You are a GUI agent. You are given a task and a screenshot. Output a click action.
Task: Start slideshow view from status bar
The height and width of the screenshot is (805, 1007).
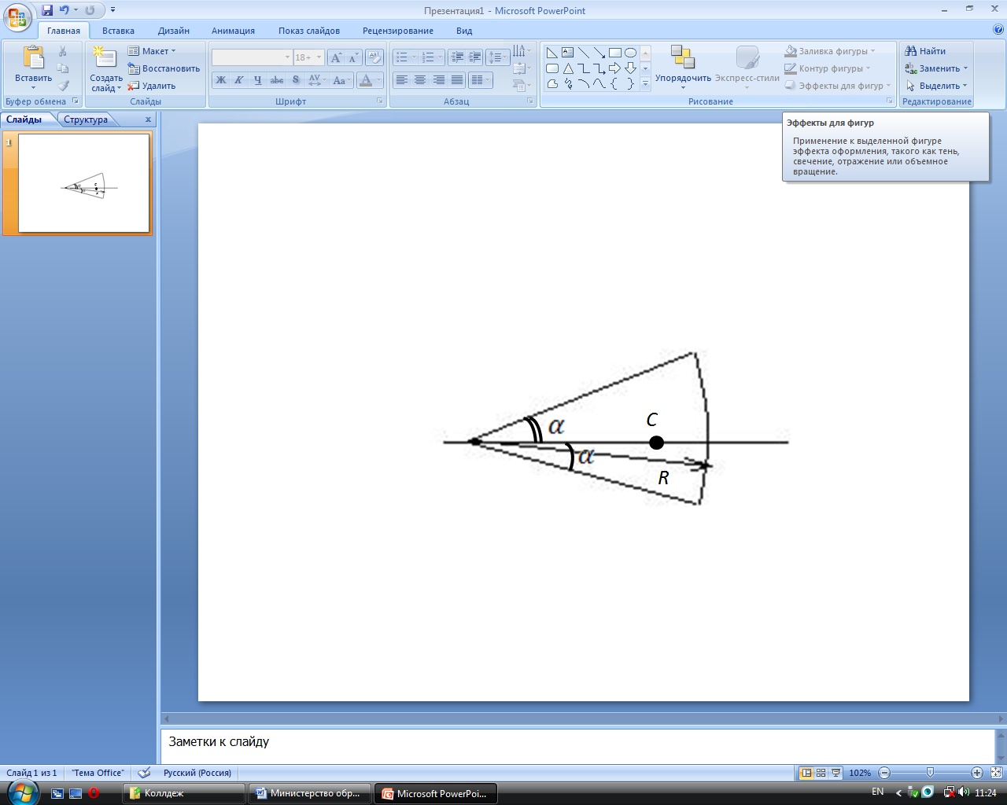click(x=835, y=773)
